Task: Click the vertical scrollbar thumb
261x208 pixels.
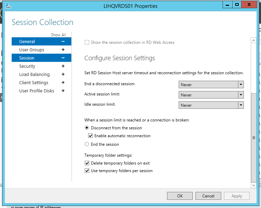Action: (x=253, y=138)
